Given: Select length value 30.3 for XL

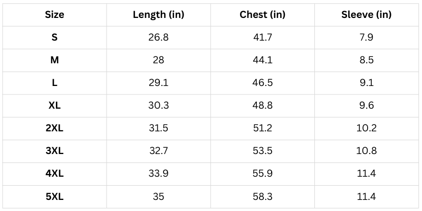Looking at the screenshot, I should point(158,105).
